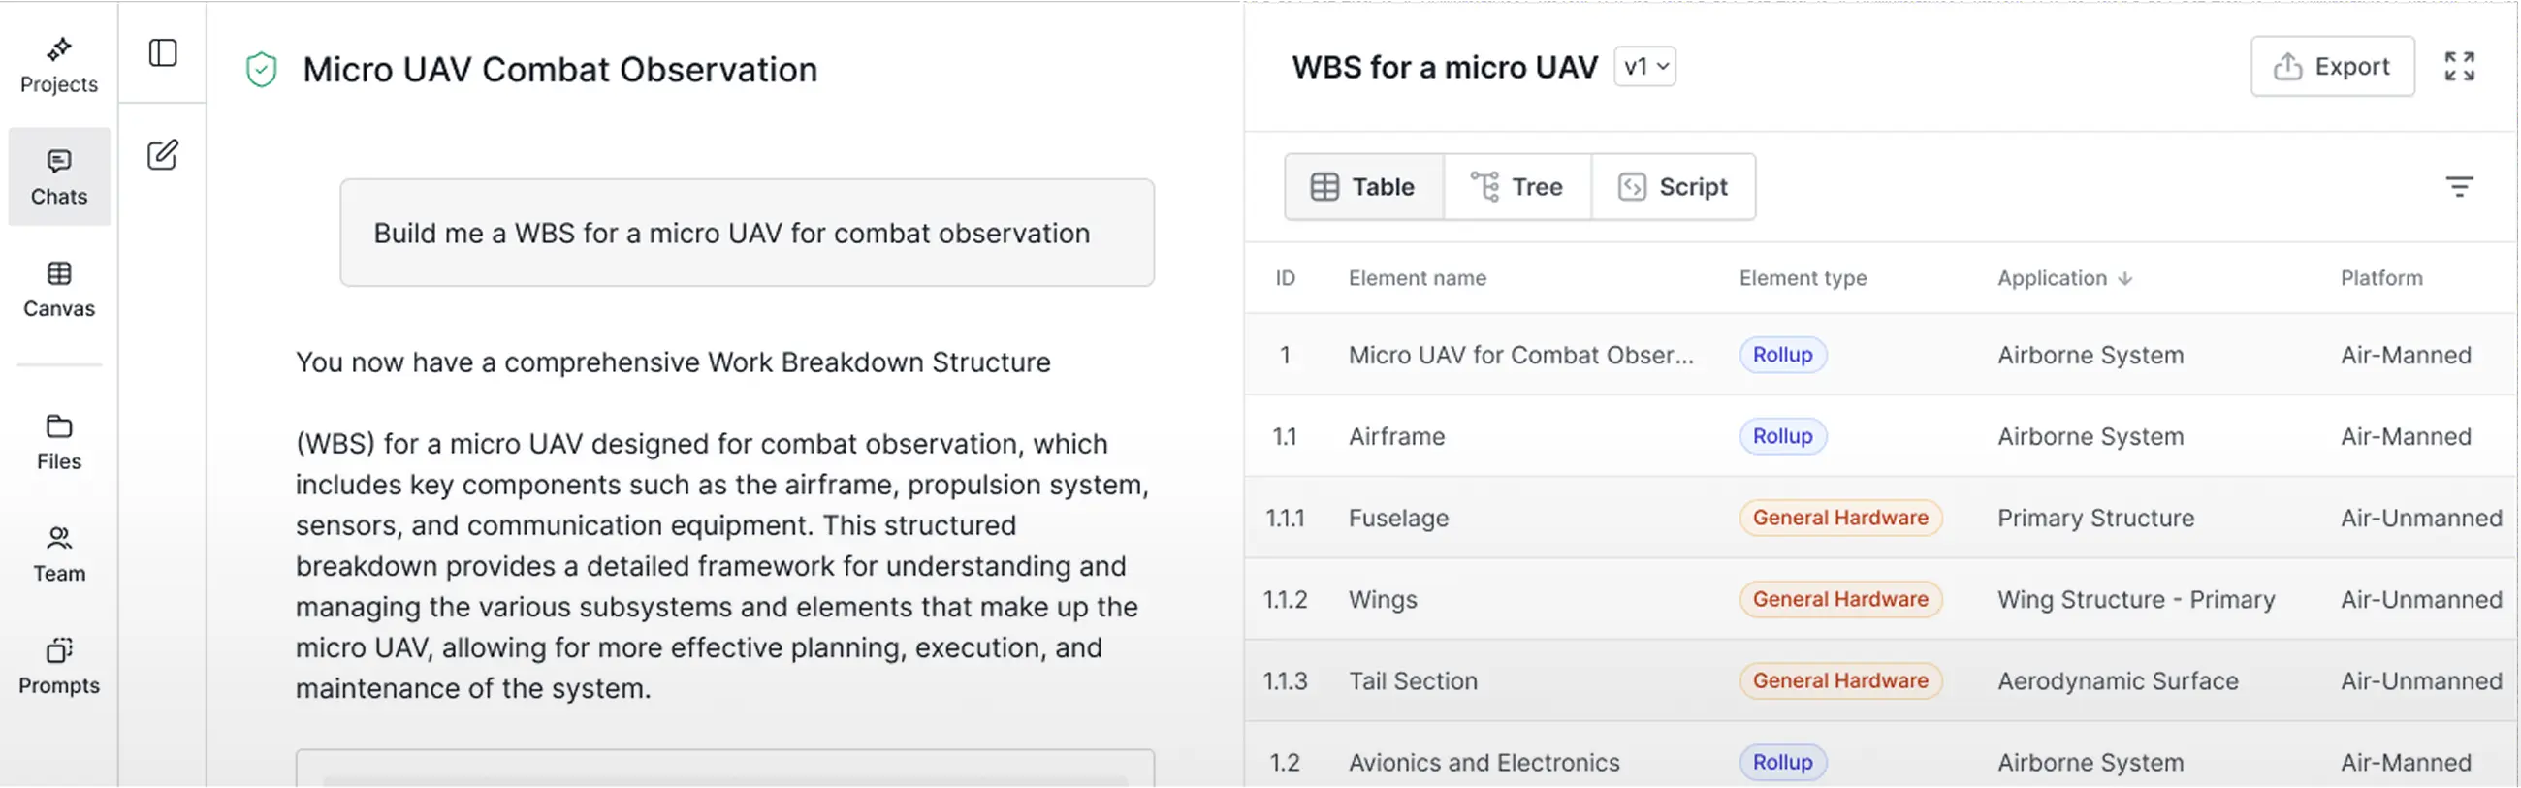The width and height of the screenshot is (2521, 788).
Task: Click the Rollup tag on Airframe row
Action: click(1782, 436)
